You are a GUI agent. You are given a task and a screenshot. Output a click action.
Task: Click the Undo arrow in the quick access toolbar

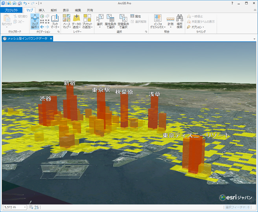(25, 3)
